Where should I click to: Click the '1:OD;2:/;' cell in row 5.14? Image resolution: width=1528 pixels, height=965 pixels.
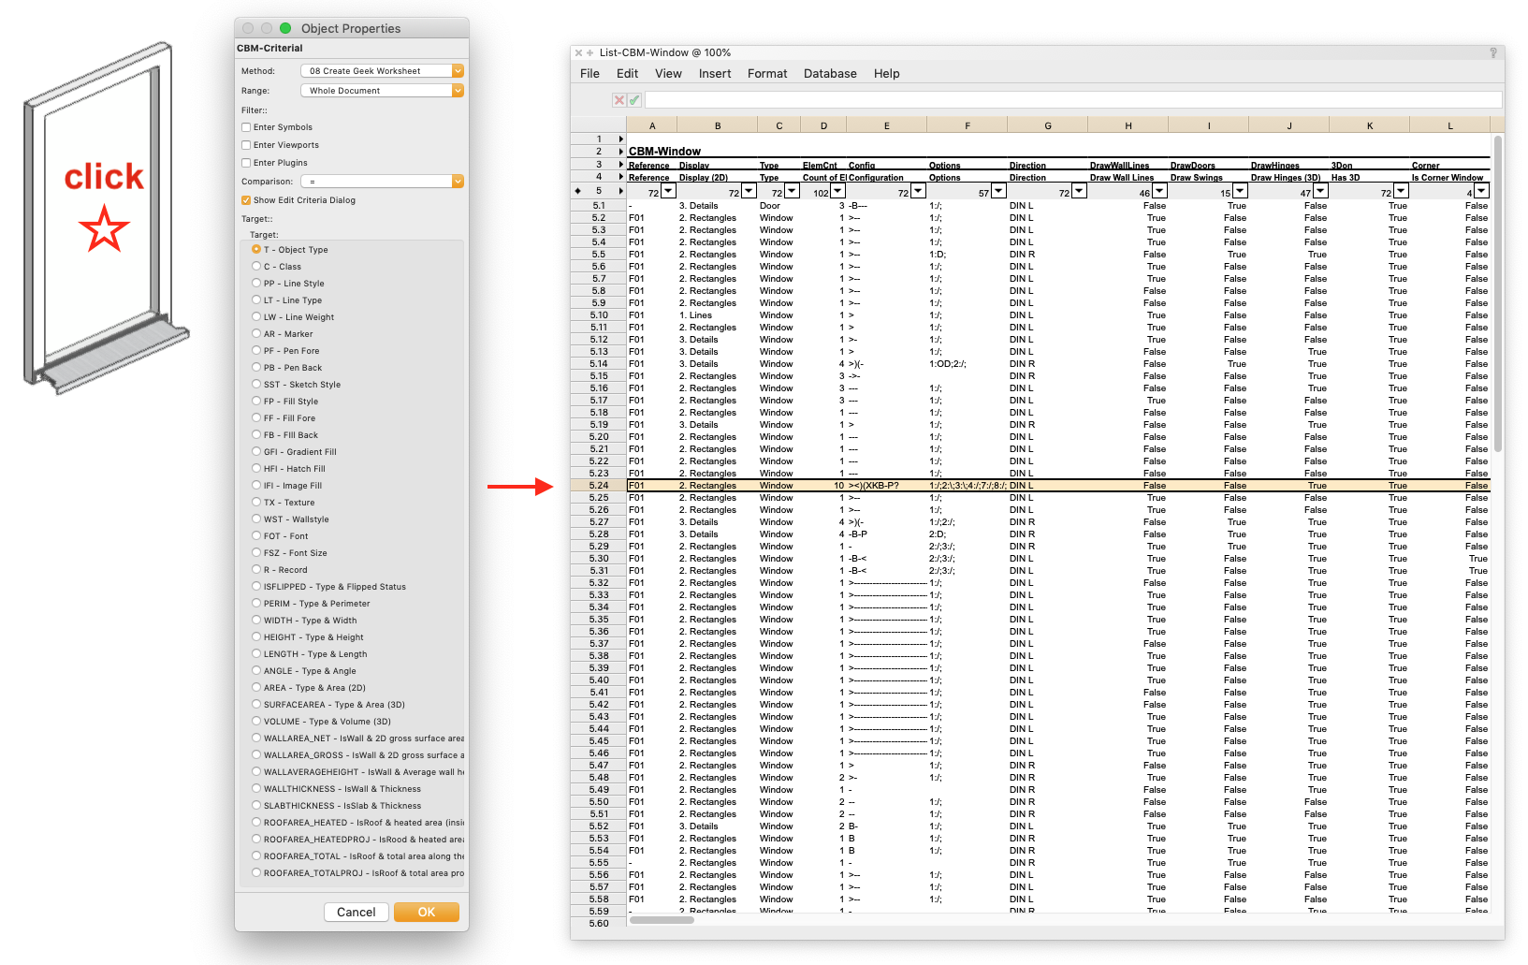(967, 364)
